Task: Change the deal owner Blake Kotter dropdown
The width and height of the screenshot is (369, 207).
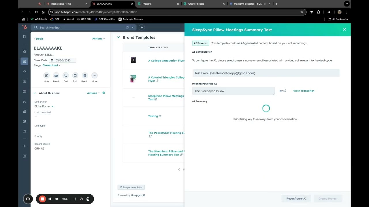Action: point(44,106)
